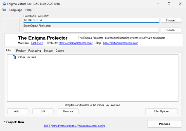This screenshot has height=131, width=186.
Task: Select the Virtual Box Files tree node
Action: point(27,57)
